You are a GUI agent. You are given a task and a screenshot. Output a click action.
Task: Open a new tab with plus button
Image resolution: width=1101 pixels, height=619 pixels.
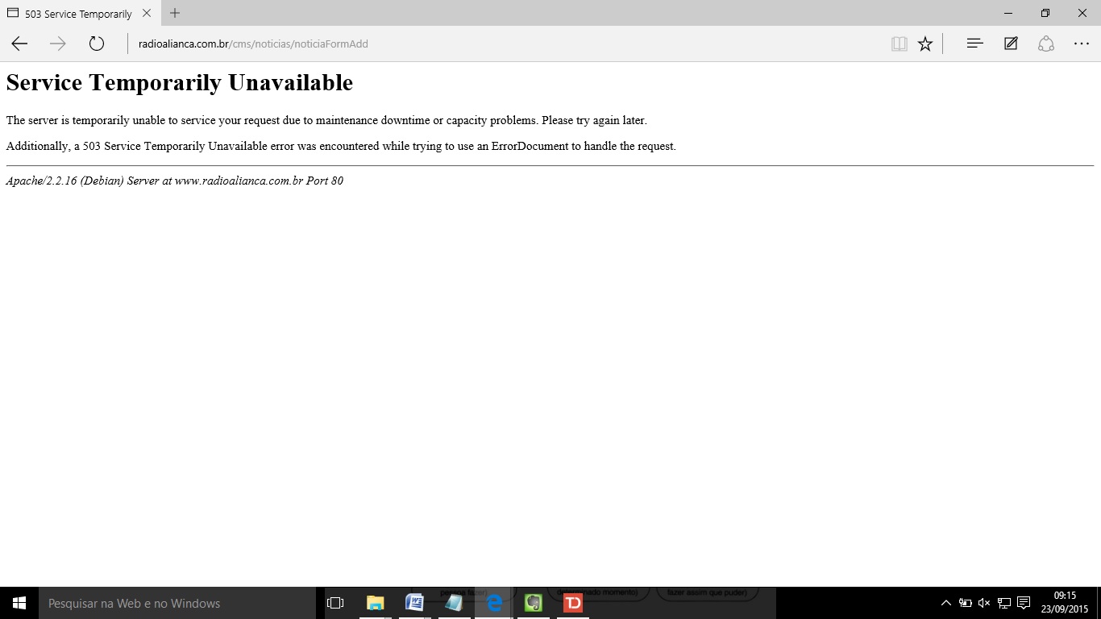(x=175, y=13)
